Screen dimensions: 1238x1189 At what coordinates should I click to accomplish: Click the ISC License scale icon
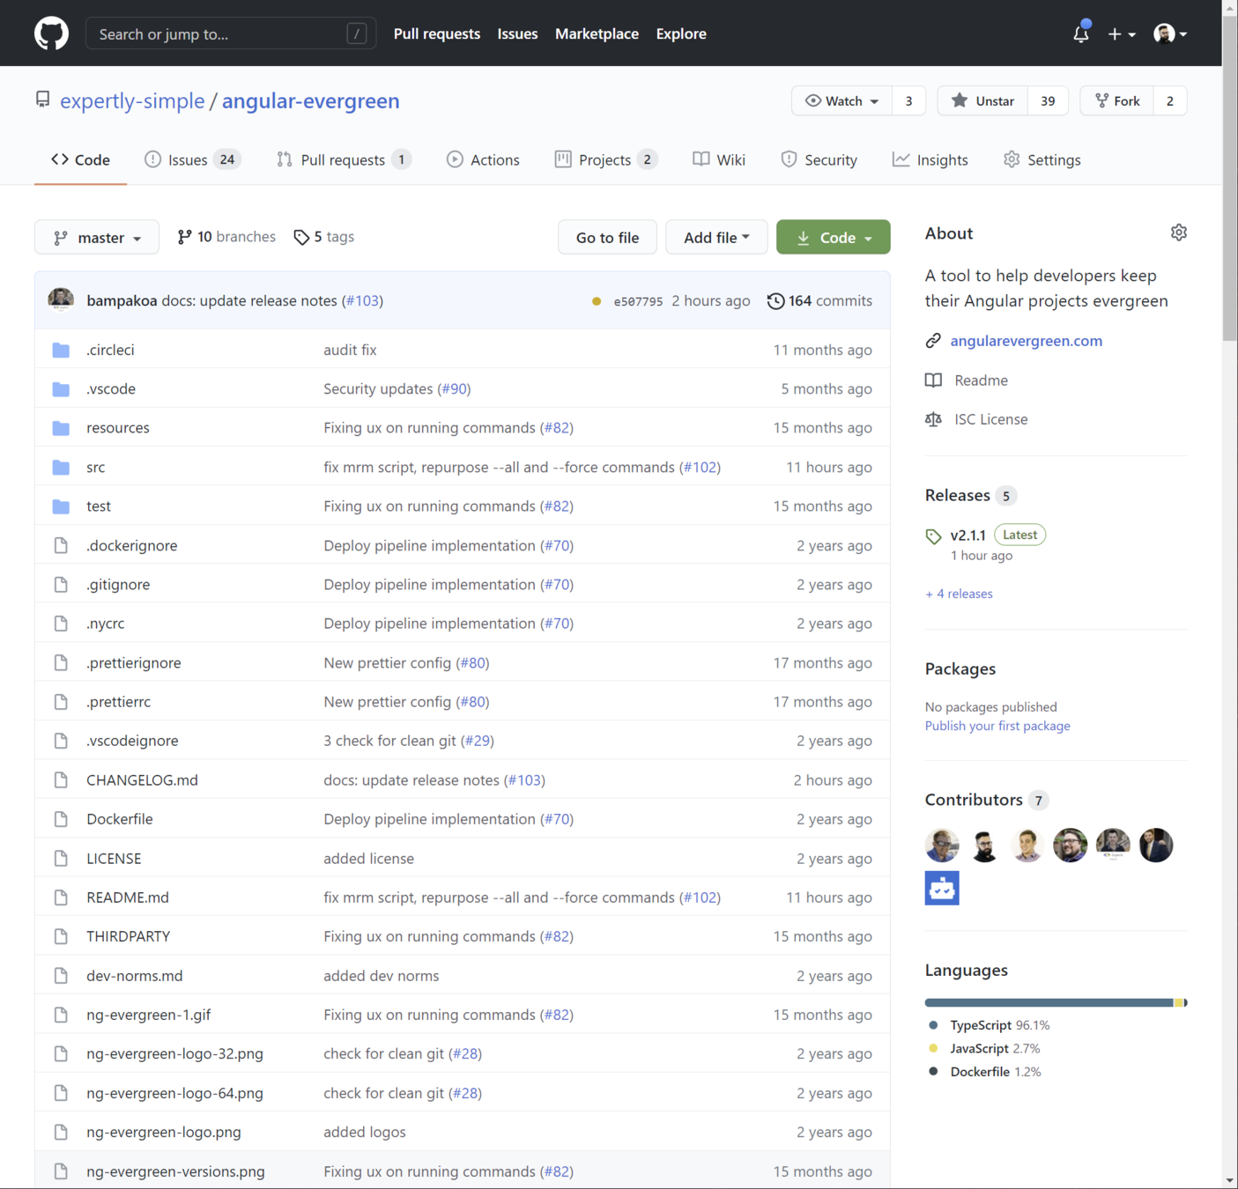pos(933,419)
